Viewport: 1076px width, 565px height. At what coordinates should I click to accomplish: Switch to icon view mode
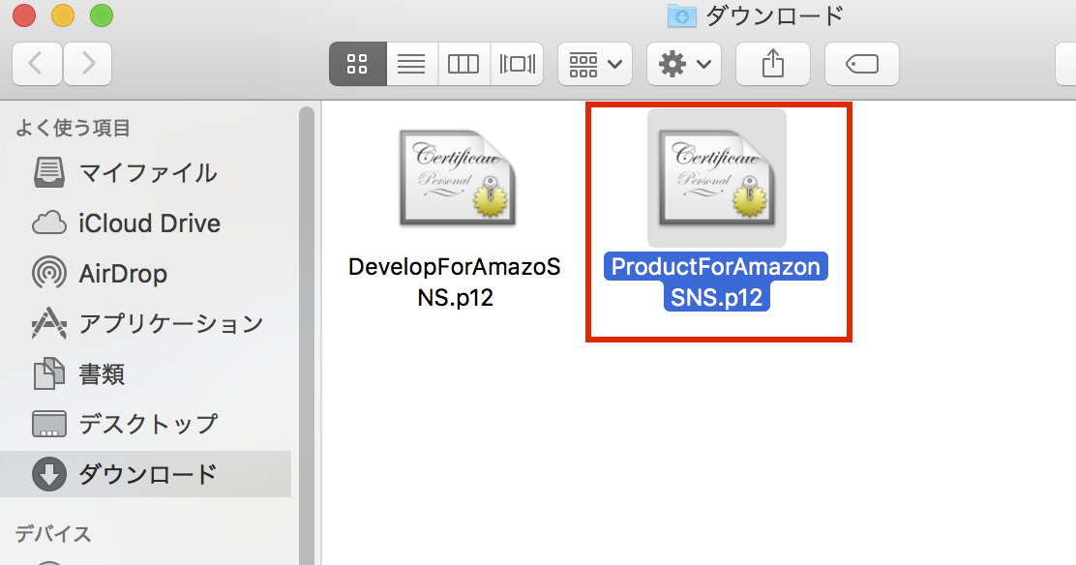pyautogui.click(x=357, y=64)
